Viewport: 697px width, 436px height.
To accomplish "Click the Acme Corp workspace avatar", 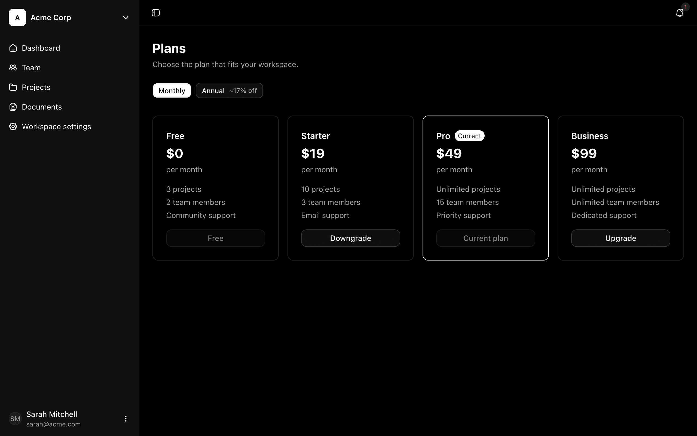I will pyautogui.click(x=17, y=17).
